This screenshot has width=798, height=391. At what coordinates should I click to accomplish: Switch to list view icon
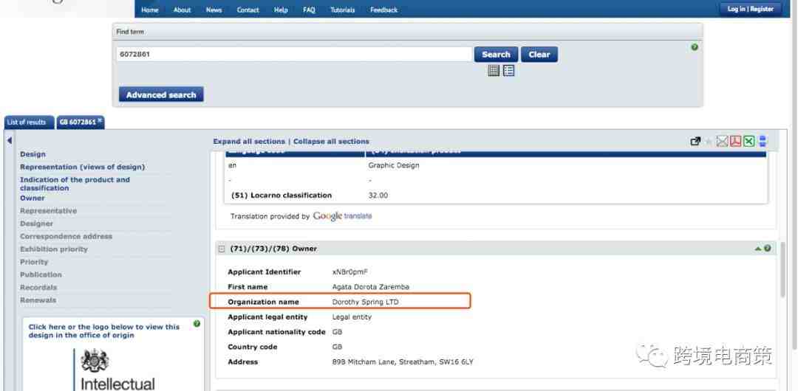pos(508,71)
